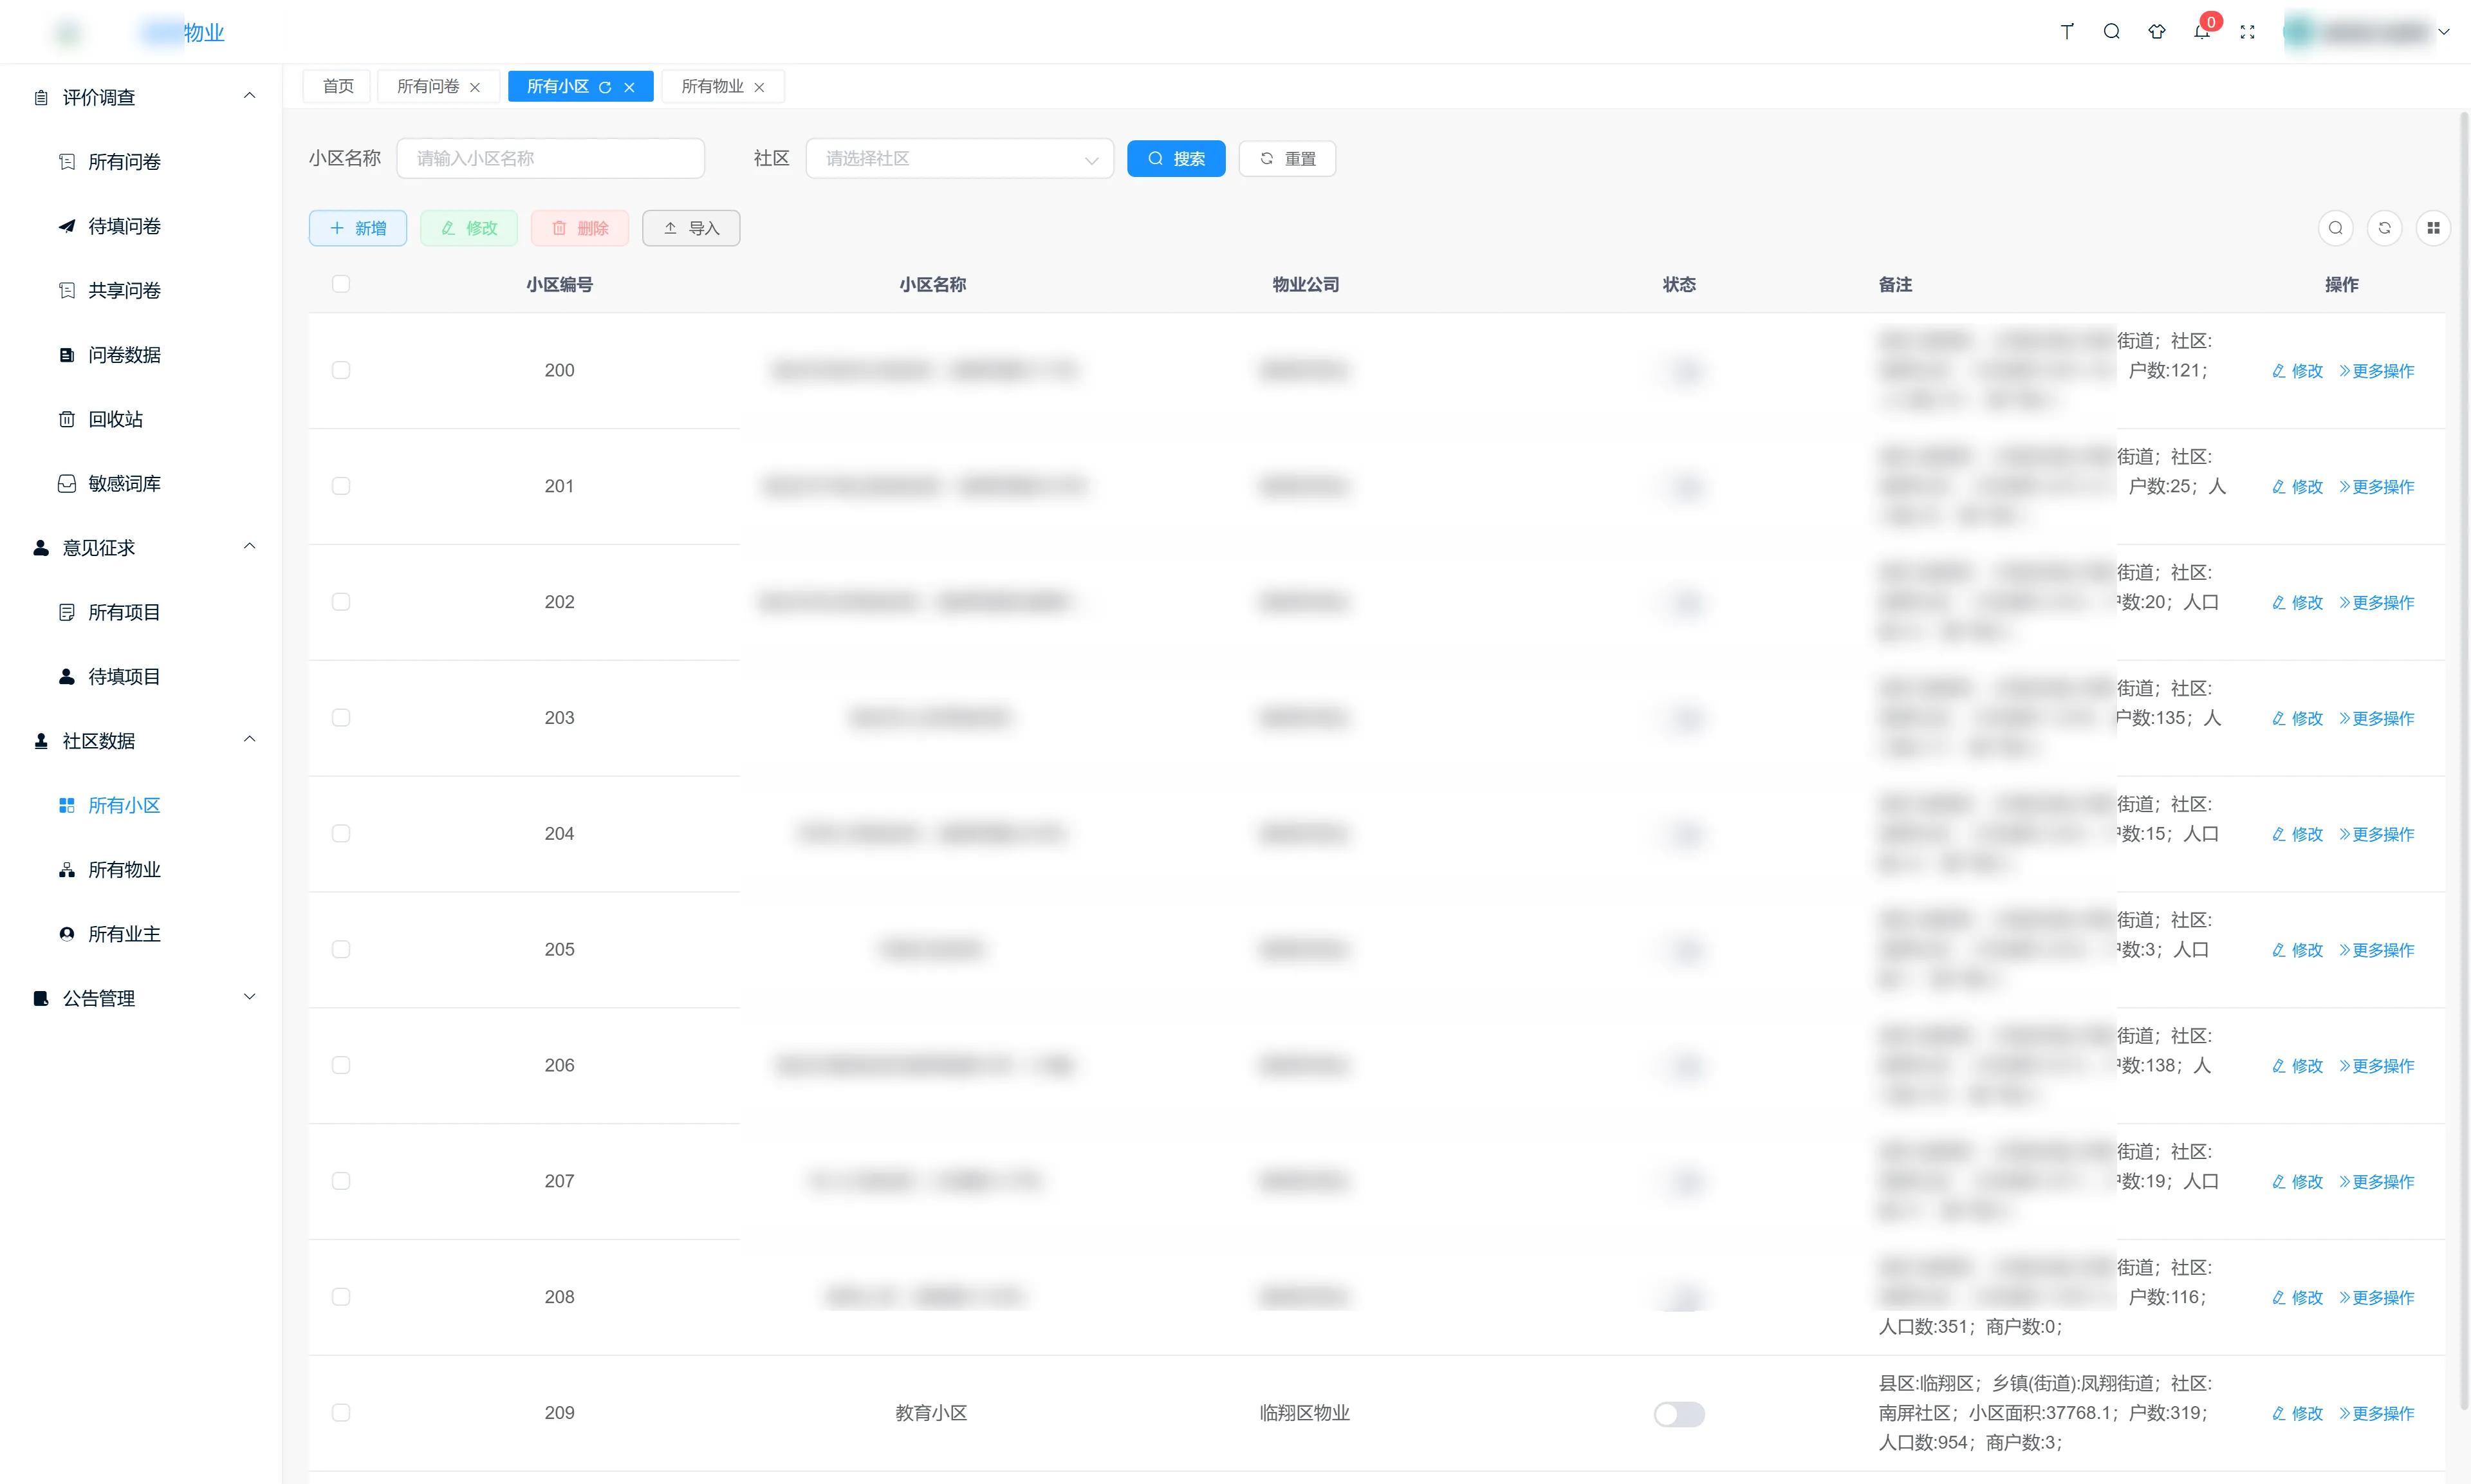Viewport: 2471px width, 1484px height.
Task: Open column settings grid icon
Action: pos(2433,228)
